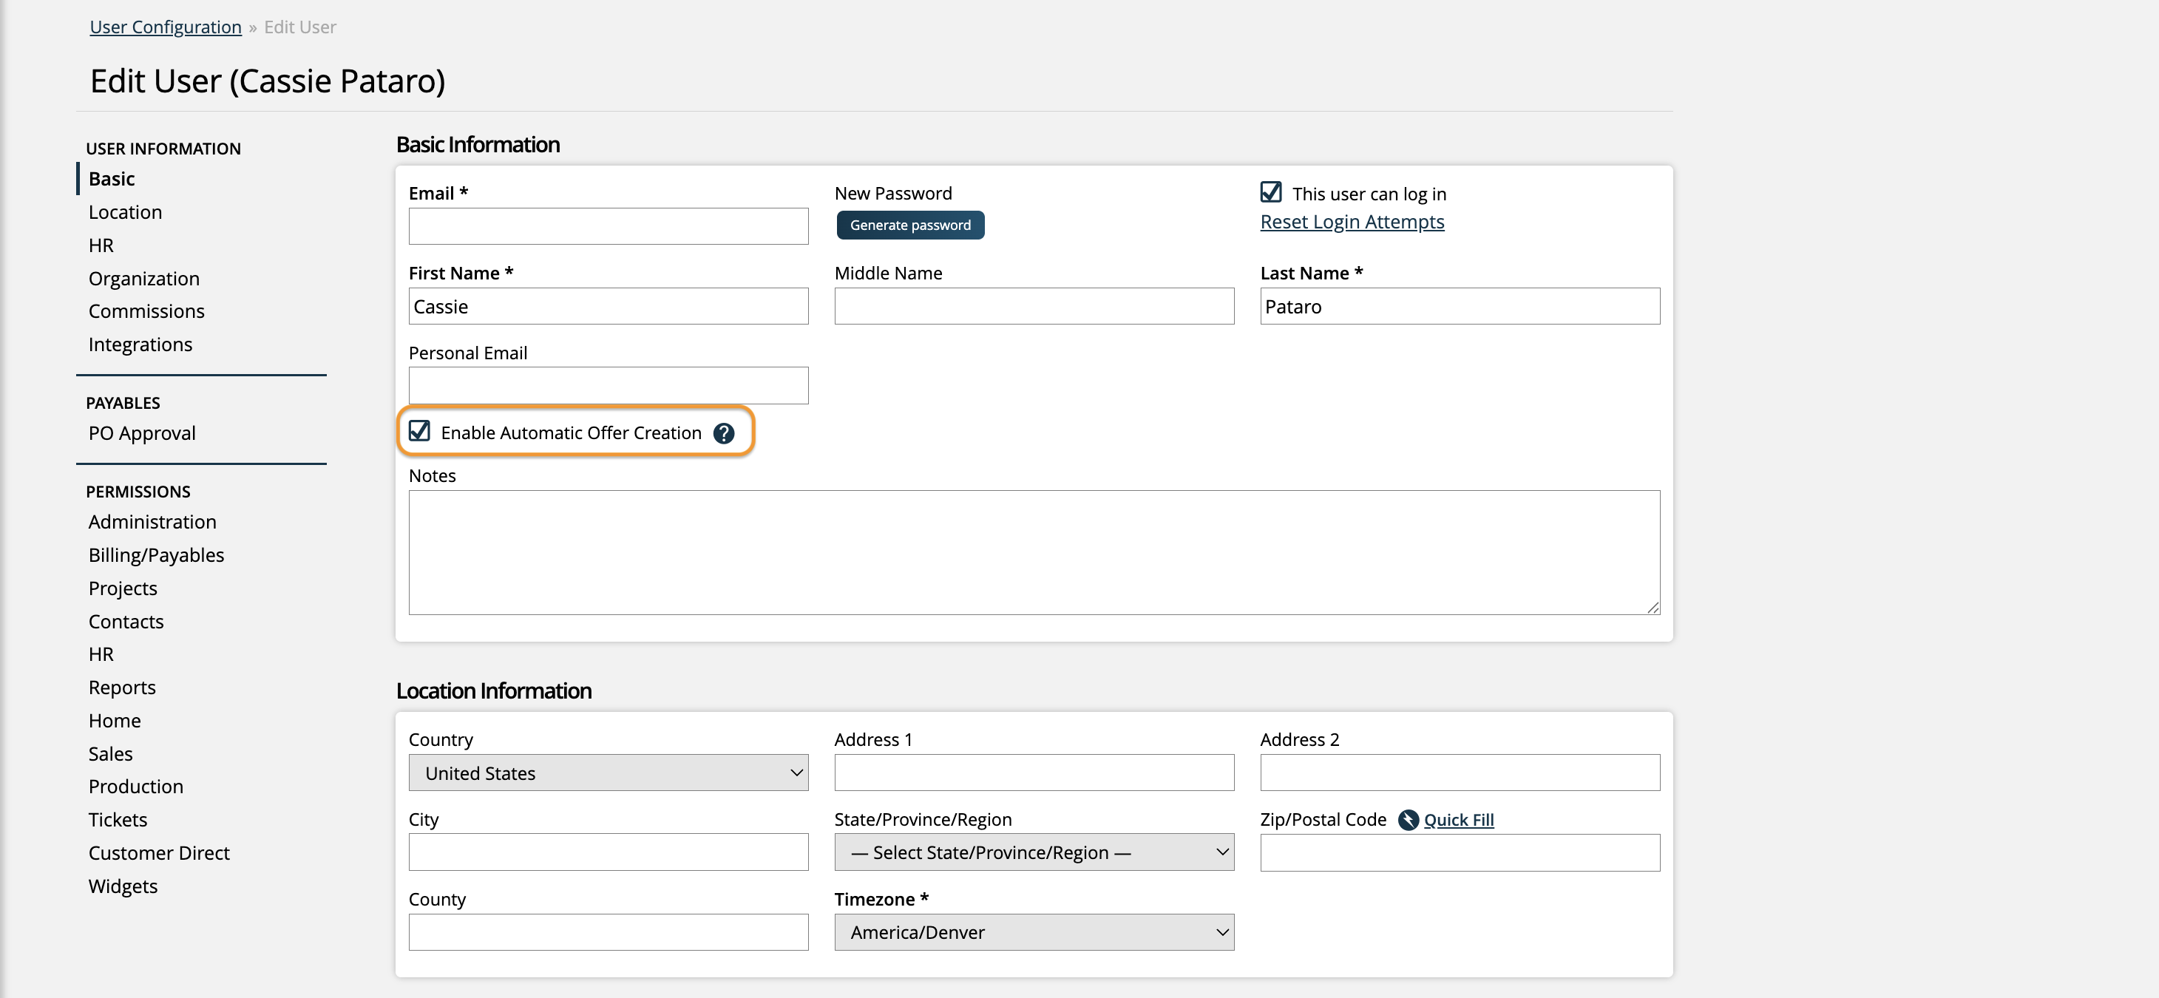Click the Quick Fill link
Screen dimensions: 2159x998
click(x=1458, y=820)
